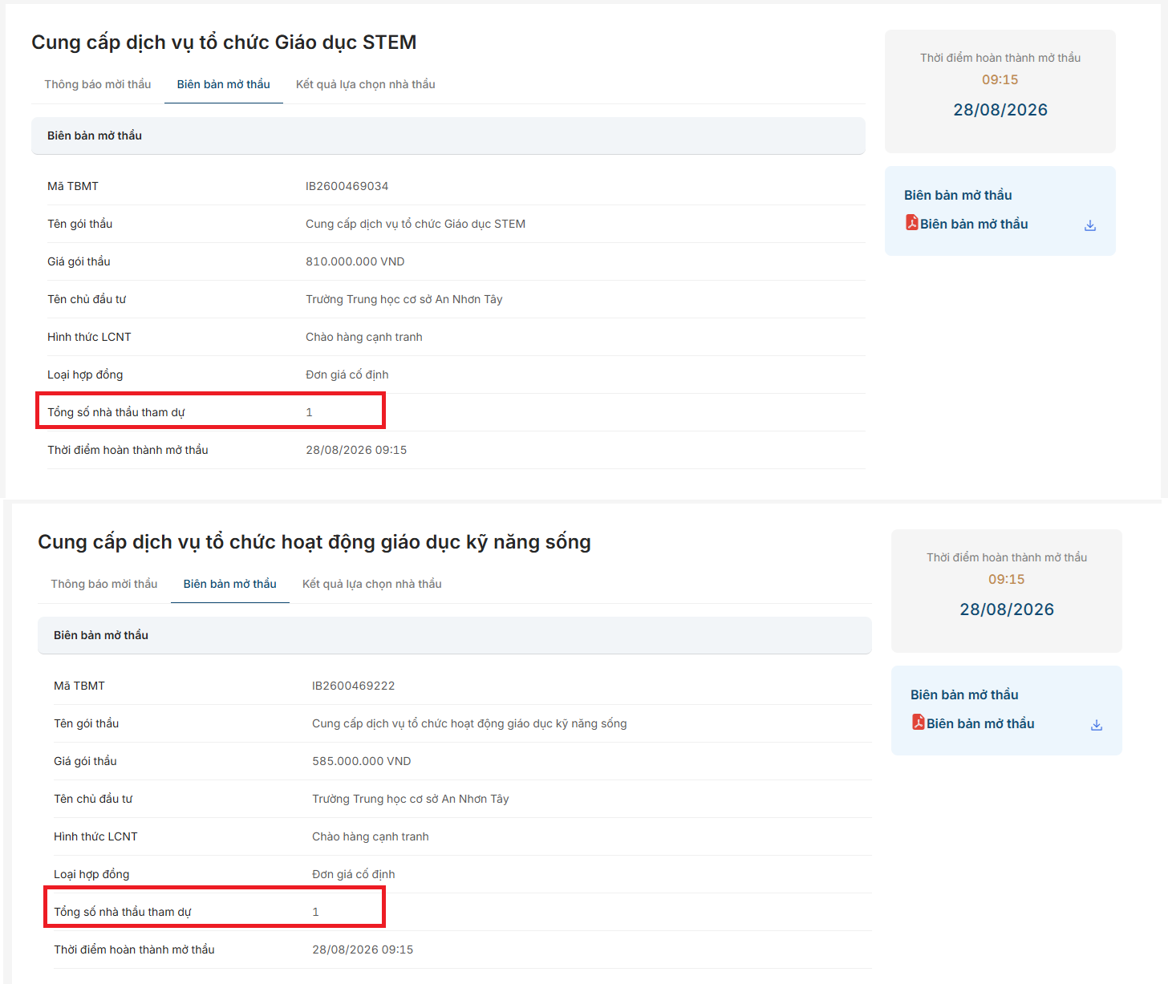Viewport: 1168px width, 984px height.
Task: Open the PDF icon in the STEM panel
Action: pyautogui.click(x=911, y=223)
